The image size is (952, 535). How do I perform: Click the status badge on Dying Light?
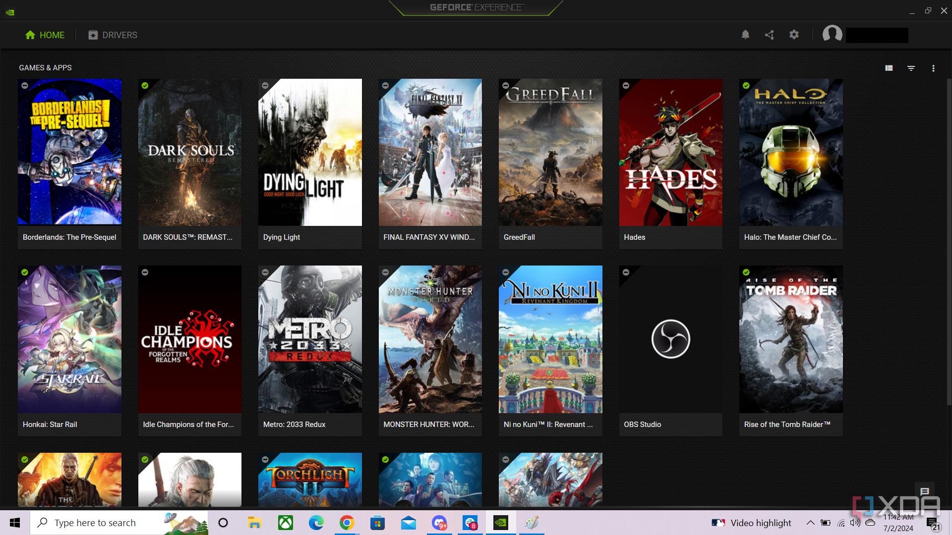tap(265, 86)
